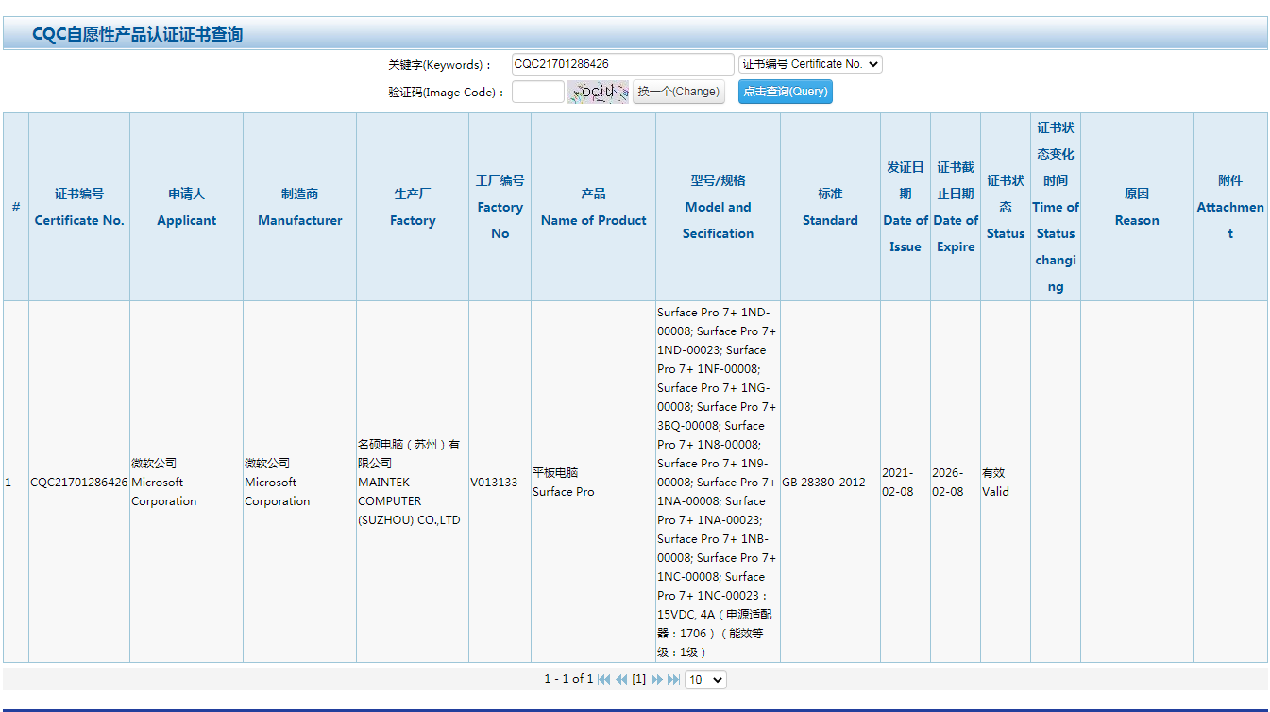This screenshot has height=712, width=1270.
Task: Select the Surface Pro product name cell
Action: pyautogui.click(x=593, y=482)
